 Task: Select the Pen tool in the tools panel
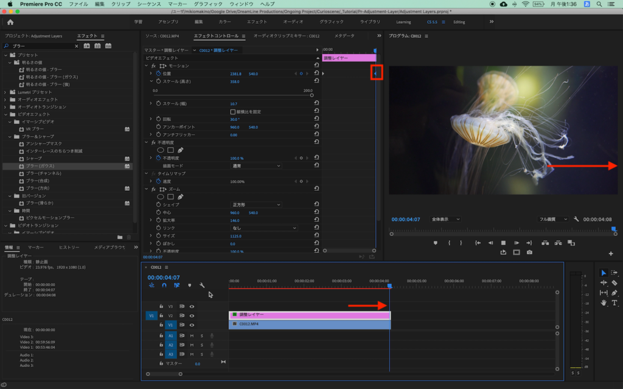tap(614, 292)
